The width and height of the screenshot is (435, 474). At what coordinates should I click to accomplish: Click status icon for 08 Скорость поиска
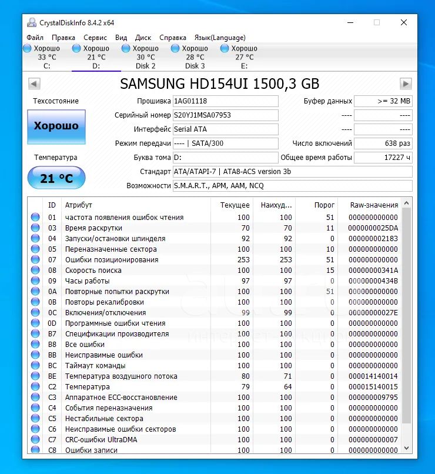pyautogui.click(x=35, y=270)
